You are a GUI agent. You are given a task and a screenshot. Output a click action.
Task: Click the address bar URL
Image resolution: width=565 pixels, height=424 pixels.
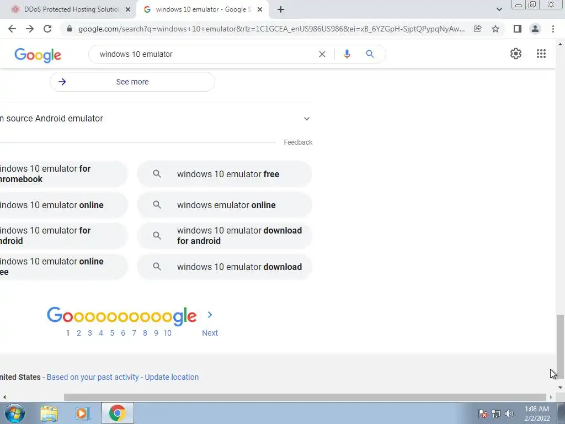tap(271, 29)
